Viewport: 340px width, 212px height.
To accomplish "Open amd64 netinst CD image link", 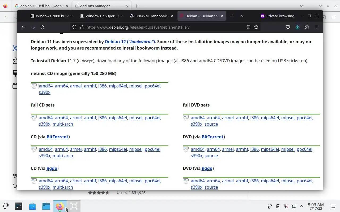I will pos(46,86).
